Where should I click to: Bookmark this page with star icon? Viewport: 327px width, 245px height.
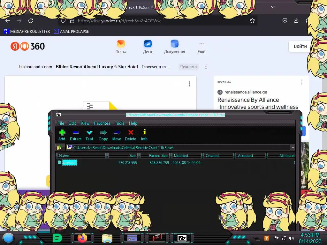tap(252, 20)
